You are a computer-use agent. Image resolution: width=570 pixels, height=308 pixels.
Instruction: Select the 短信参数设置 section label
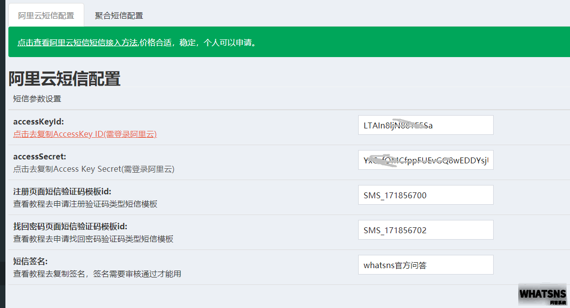(x=37, y=99)
